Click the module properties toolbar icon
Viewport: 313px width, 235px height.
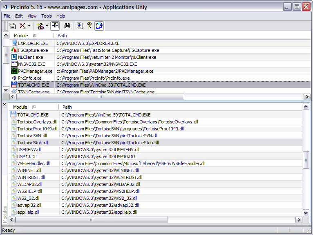(40, 26)
